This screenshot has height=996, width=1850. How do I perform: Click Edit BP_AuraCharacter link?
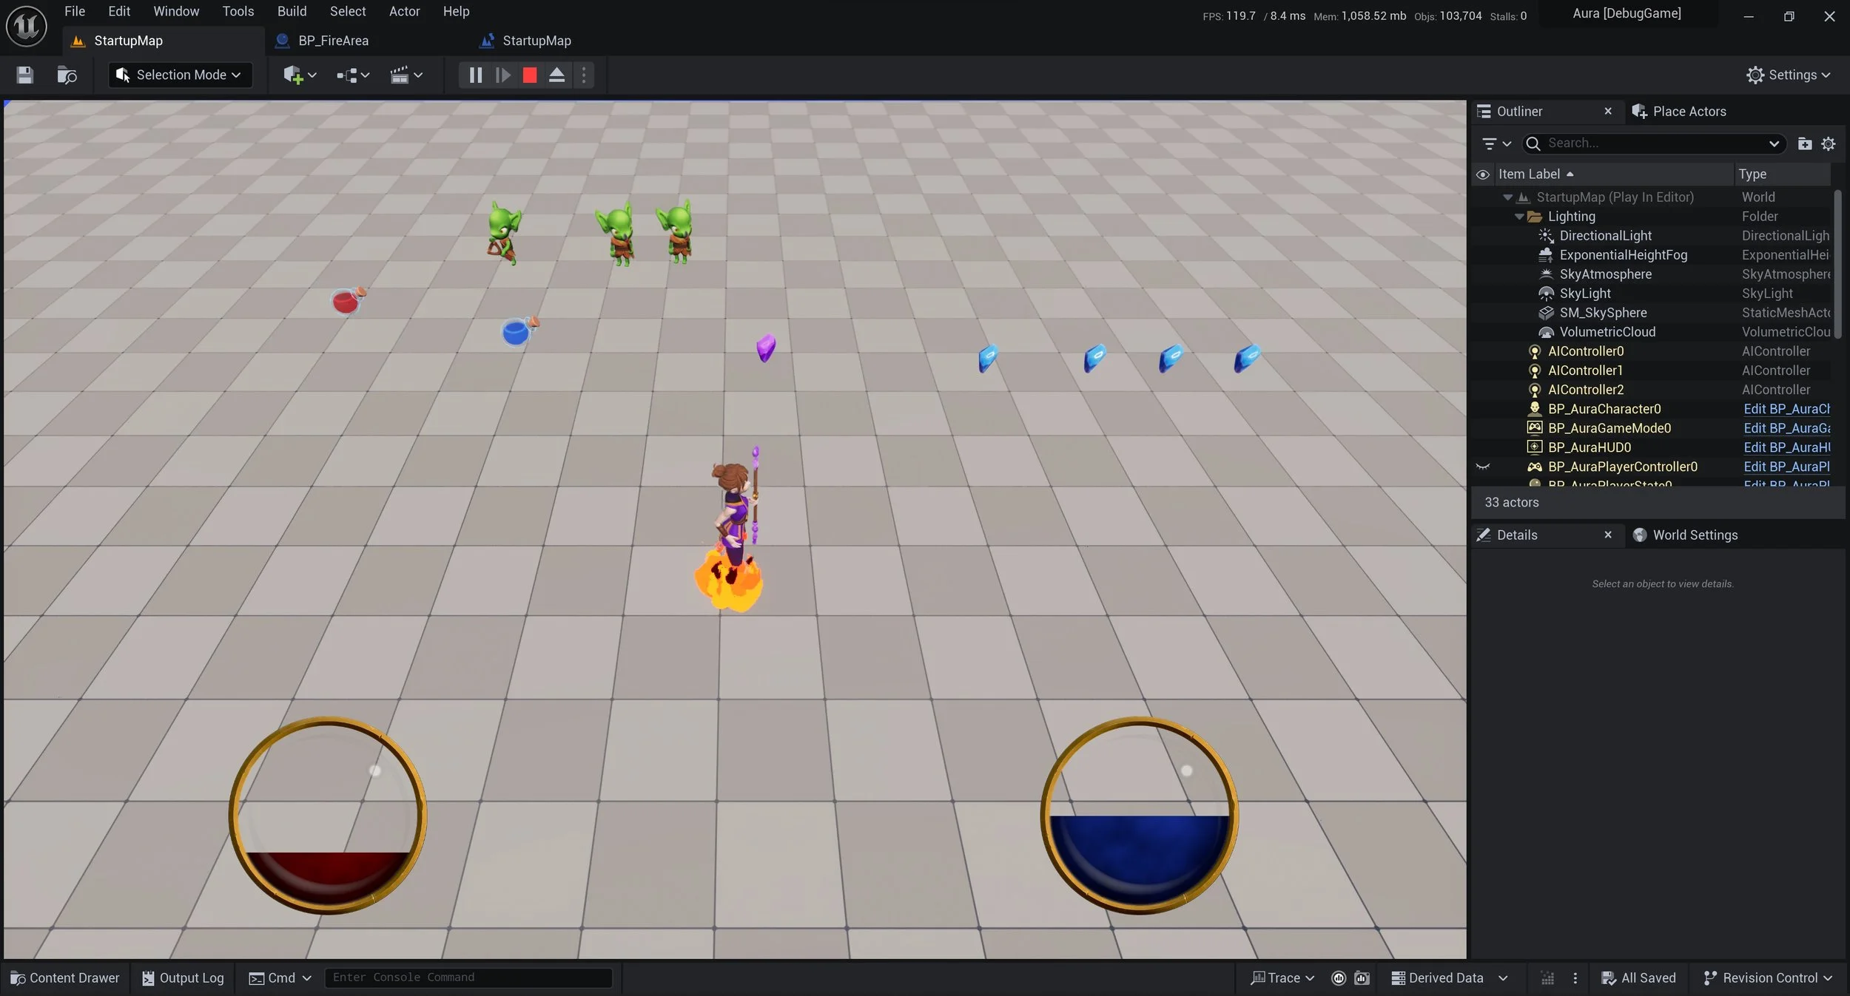point(1786,409)
